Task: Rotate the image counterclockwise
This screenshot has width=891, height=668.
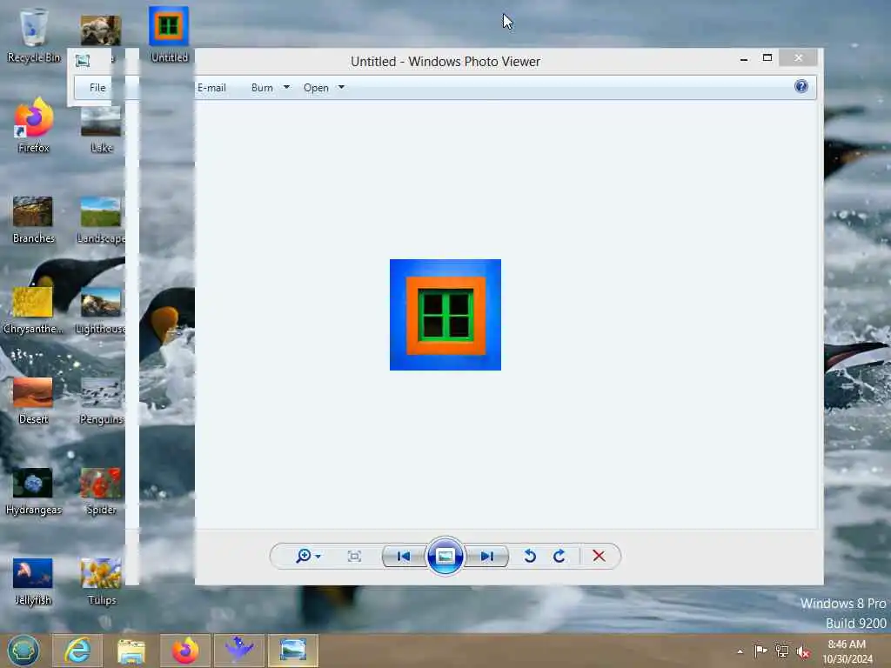Action: [530, 556]
